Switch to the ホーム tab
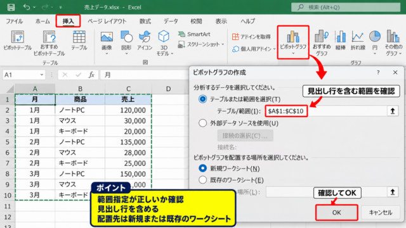This screenshot has height=228, width=406. (43, 21)
